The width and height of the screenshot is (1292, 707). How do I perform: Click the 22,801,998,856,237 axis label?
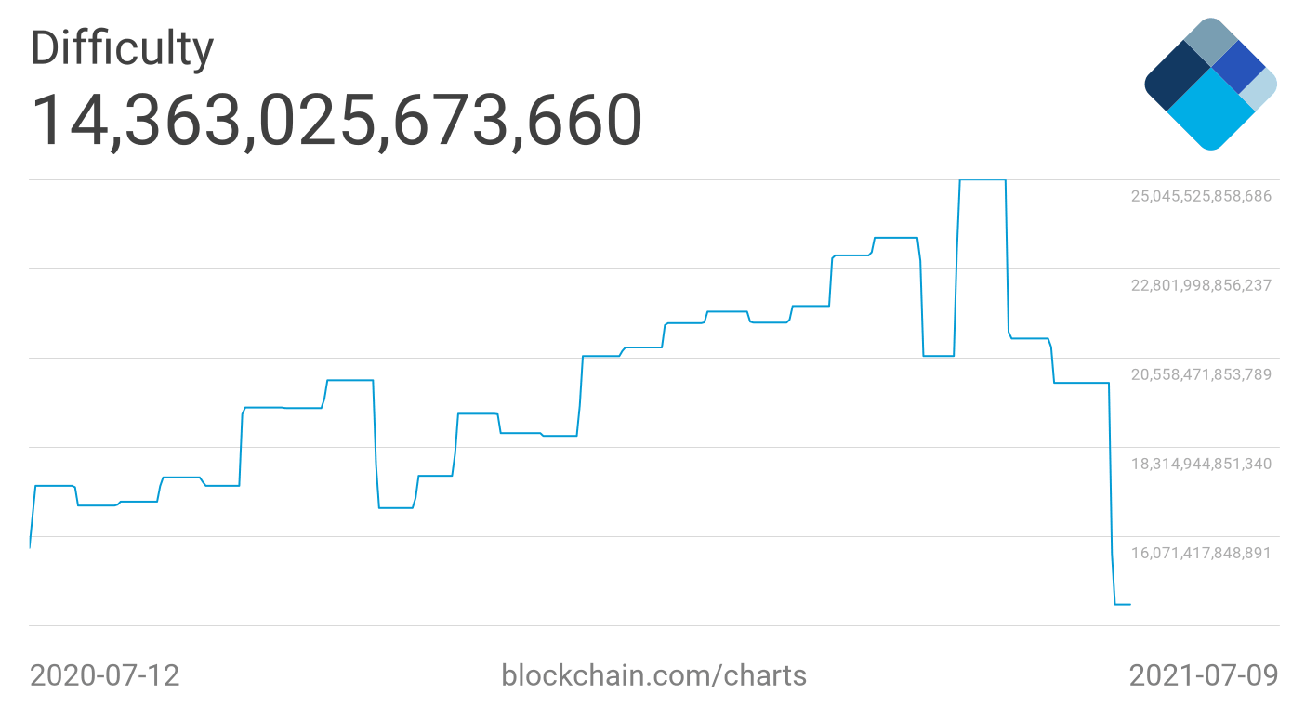(1200, 285)
